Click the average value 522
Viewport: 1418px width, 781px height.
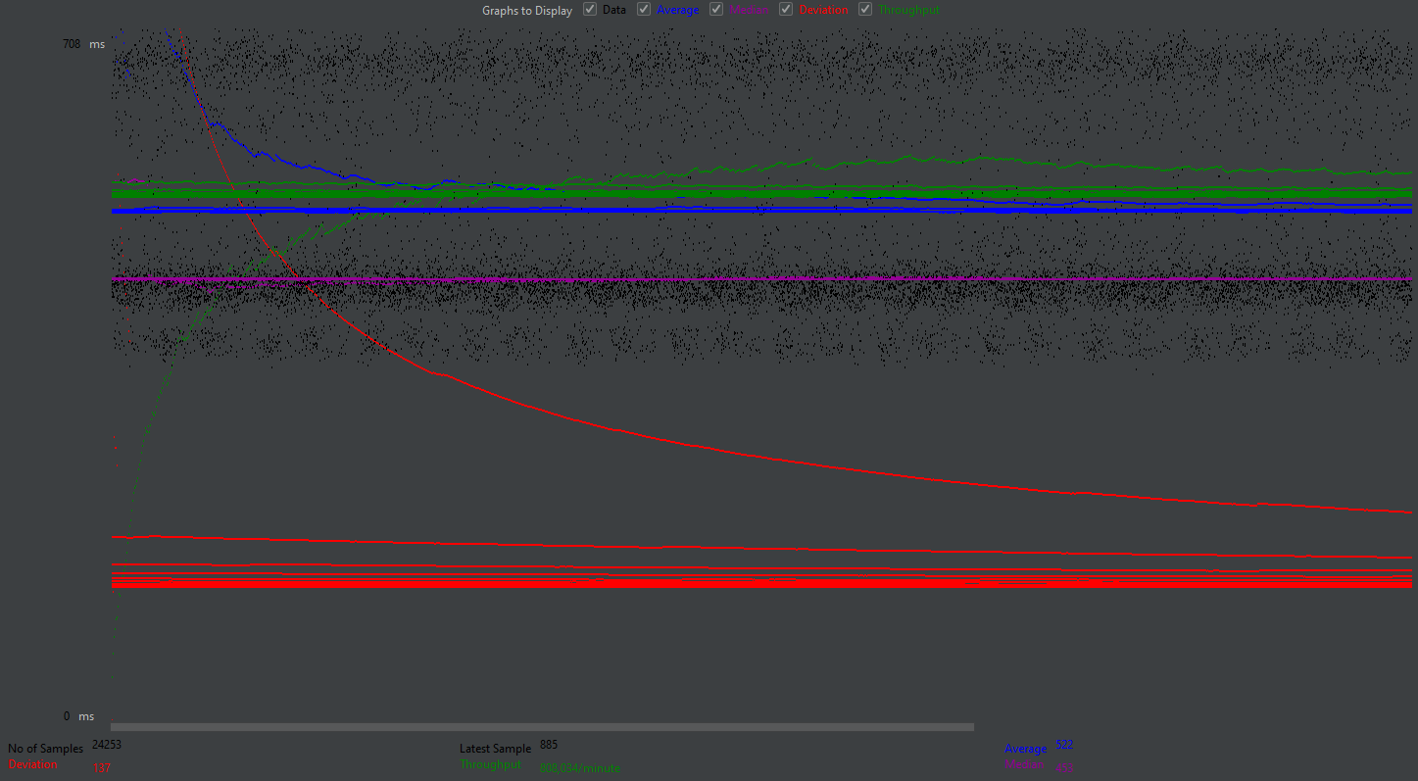coord(1064,745)
